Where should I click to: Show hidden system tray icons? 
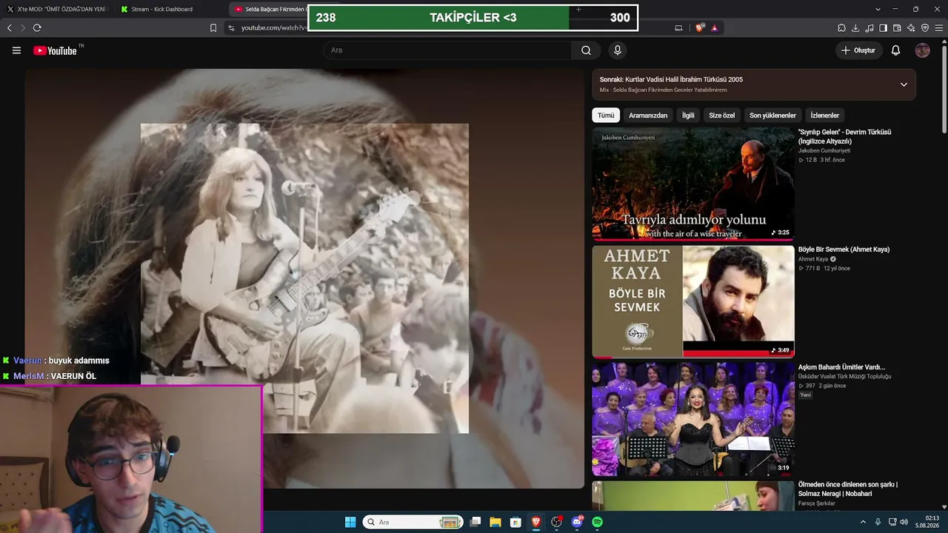[862, 522]
